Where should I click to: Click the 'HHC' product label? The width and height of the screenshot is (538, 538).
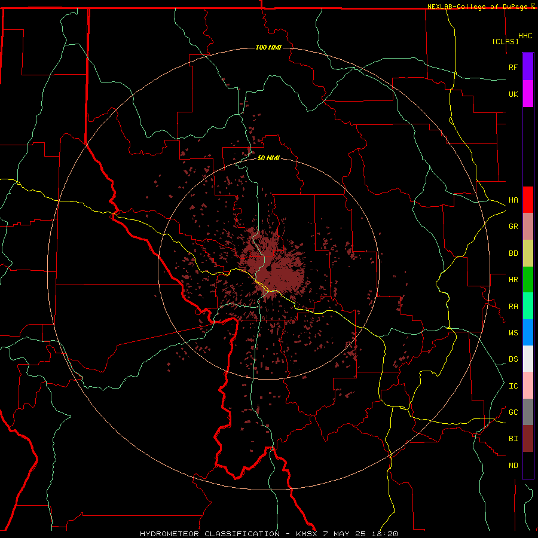click(525, 36)
